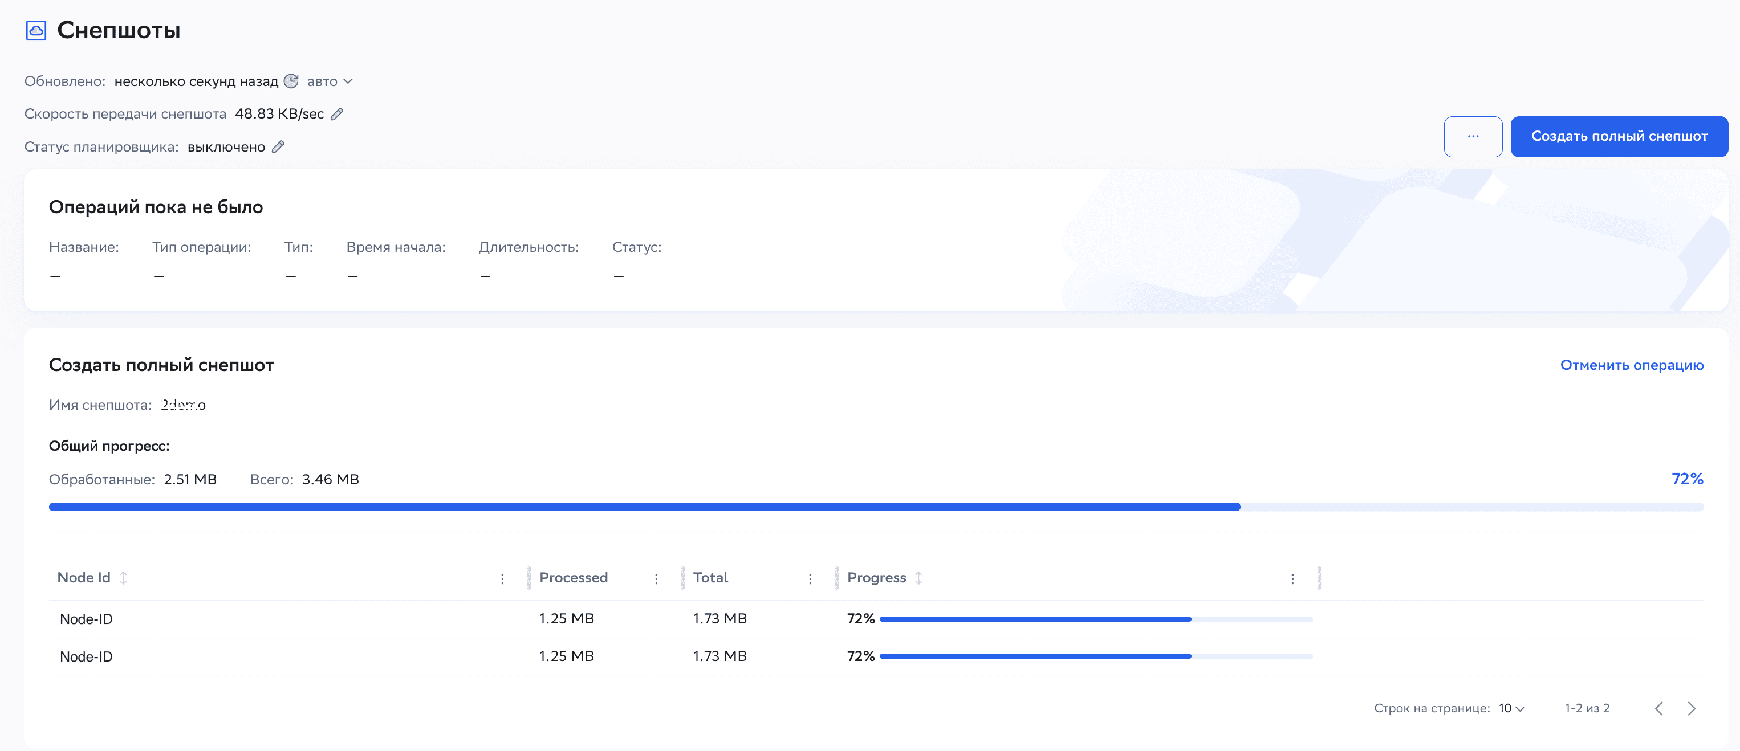This screenshot has height=751, width=1740.
Task: Click the kebab menu icon on Node Id column
Action: tap(502, 578)
